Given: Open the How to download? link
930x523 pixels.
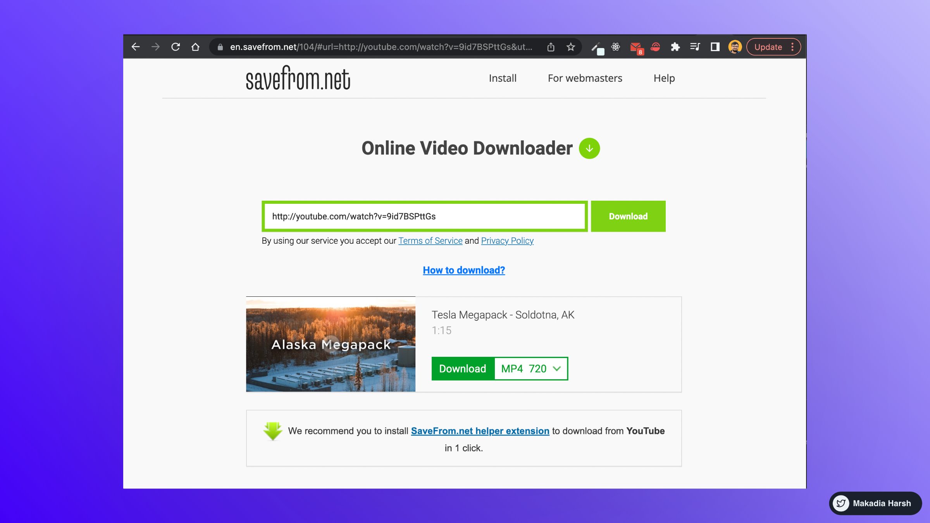Looking at the screenshot, I should 464,270.
